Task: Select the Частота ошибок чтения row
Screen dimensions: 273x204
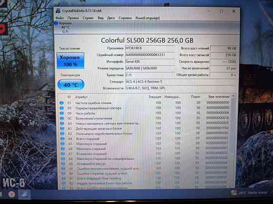Action: [144, 103]
